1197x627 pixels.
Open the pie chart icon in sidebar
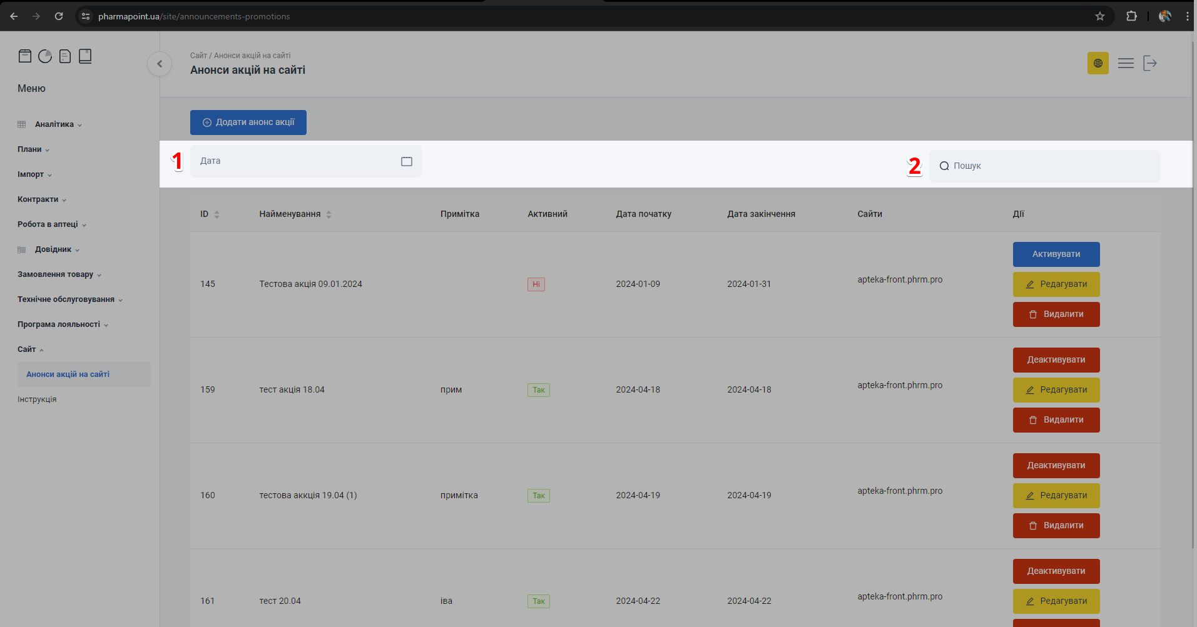(45, 56)
